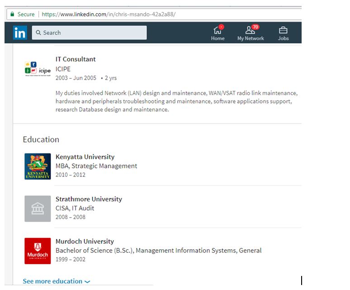
Task: Open the Strathmore University placeholder logo
Action: (38, 209)
